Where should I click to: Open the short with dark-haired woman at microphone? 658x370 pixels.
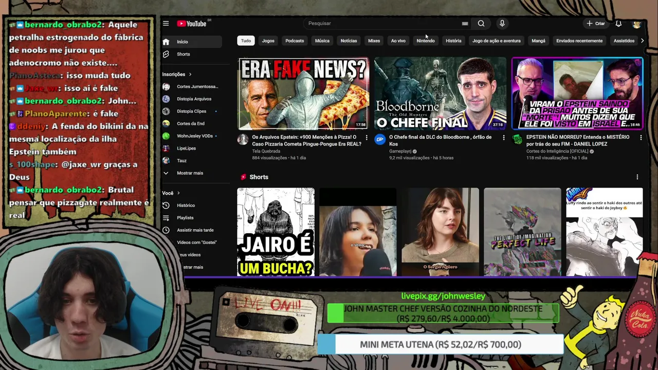click(x=358, y=232)
